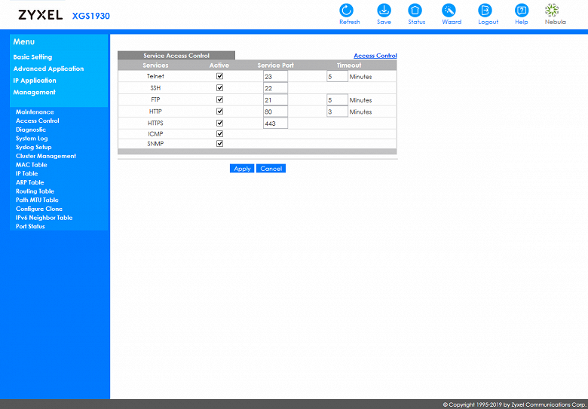Expand the Advanced Application menu
Screen dimensions: 588x409
point(48,69)
